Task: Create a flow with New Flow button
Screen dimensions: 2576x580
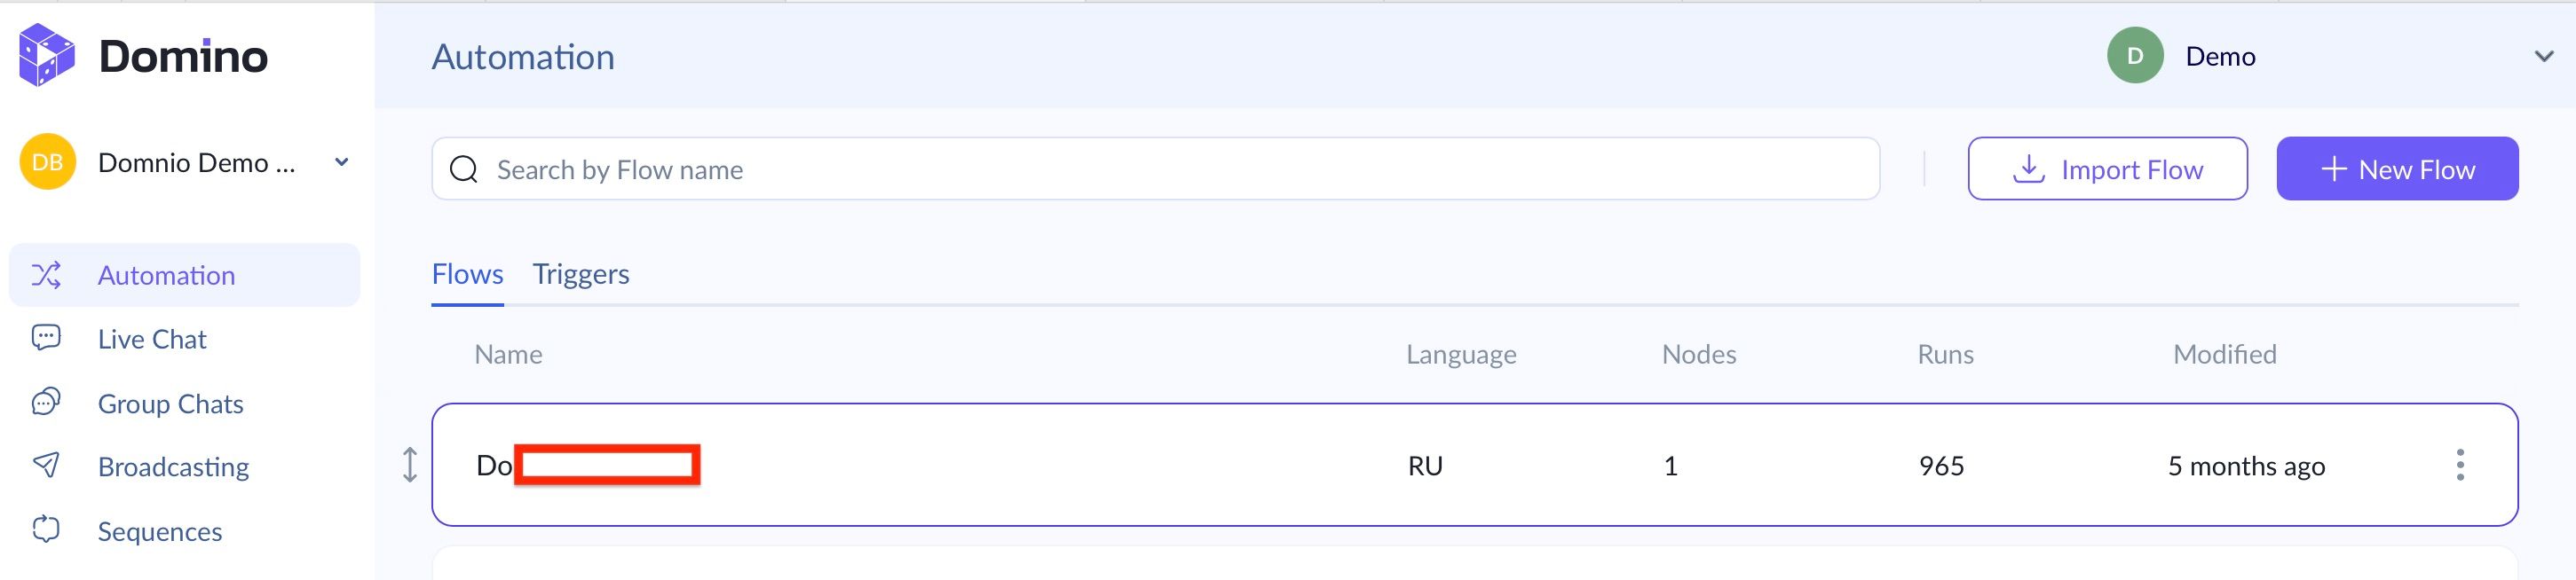Action: tap(2396, 169)
